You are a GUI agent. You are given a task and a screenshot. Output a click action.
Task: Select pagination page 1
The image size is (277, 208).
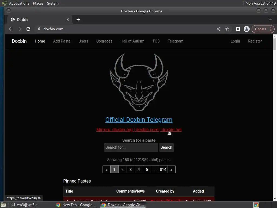[114, 170]
